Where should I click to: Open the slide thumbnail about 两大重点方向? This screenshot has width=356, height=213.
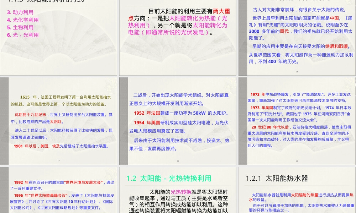click(178, 38)
